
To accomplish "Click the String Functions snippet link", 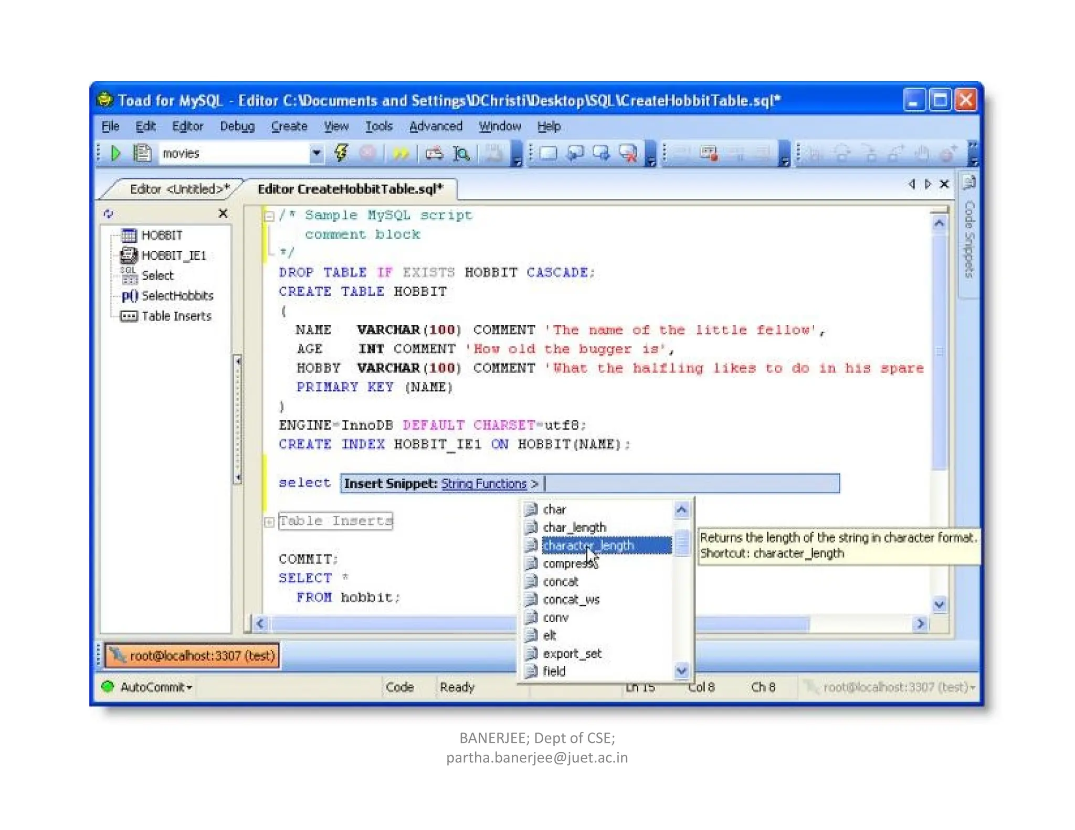I will click(483, 483).
